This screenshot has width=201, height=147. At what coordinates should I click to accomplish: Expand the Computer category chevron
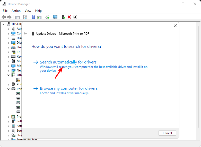[8, 34]
